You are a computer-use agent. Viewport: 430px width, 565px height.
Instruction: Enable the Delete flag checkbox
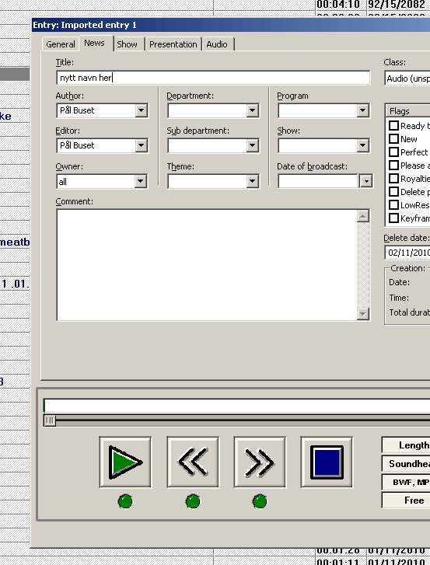(393, 192)
